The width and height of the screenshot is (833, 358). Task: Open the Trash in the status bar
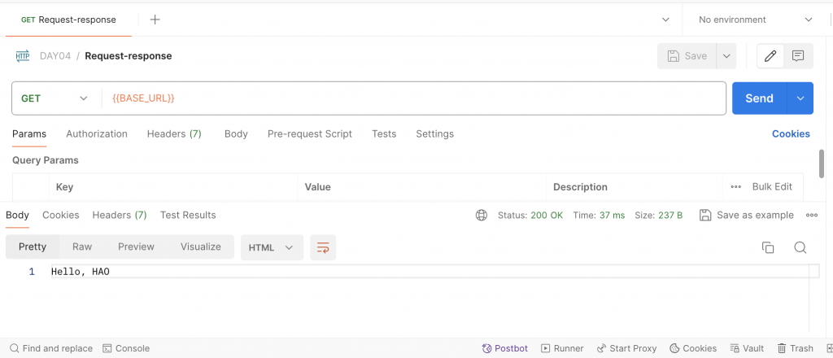[x=795, y=348]
